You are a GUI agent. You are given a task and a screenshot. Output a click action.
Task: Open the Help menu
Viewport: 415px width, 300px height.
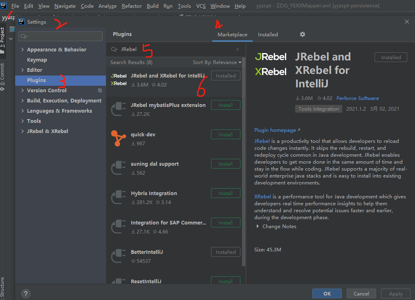pos(240,6)
